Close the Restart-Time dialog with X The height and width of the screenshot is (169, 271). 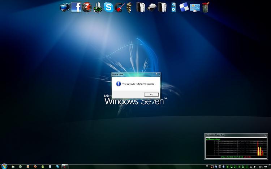[x=156, y=74]
